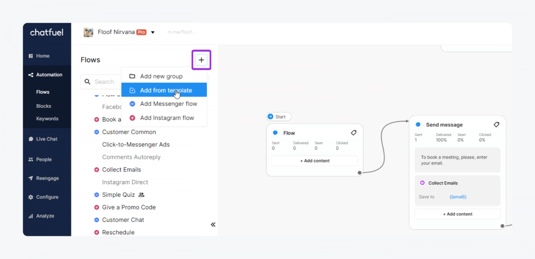Click the Configure gear icon
This screenshot has height=259, width=535.
coord(31,197)
